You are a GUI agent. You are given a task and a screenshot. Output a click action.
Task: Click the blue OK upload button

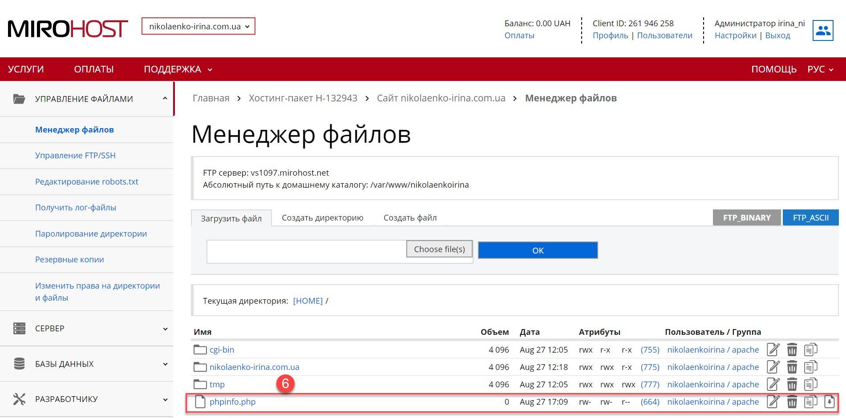click(538, 250)
